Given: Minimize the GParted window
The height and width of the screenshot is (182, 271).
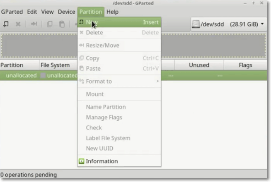Looking at the screenshot, I should pos(245,3).
